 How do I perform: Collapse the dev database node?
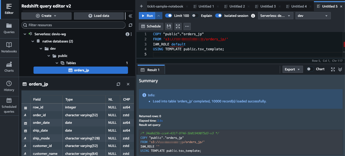[41, 48]
